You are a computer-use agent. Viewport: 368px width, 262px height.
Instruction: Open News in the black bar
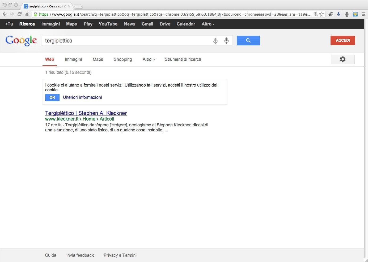tap(129, 24)
